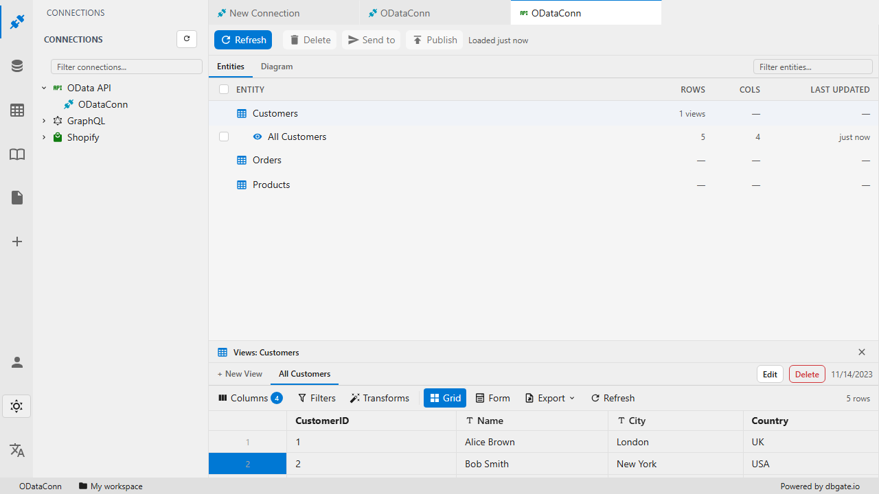Select the New York cell
The height and width of the screenshot is (494, 879).
tap(676, 464)
